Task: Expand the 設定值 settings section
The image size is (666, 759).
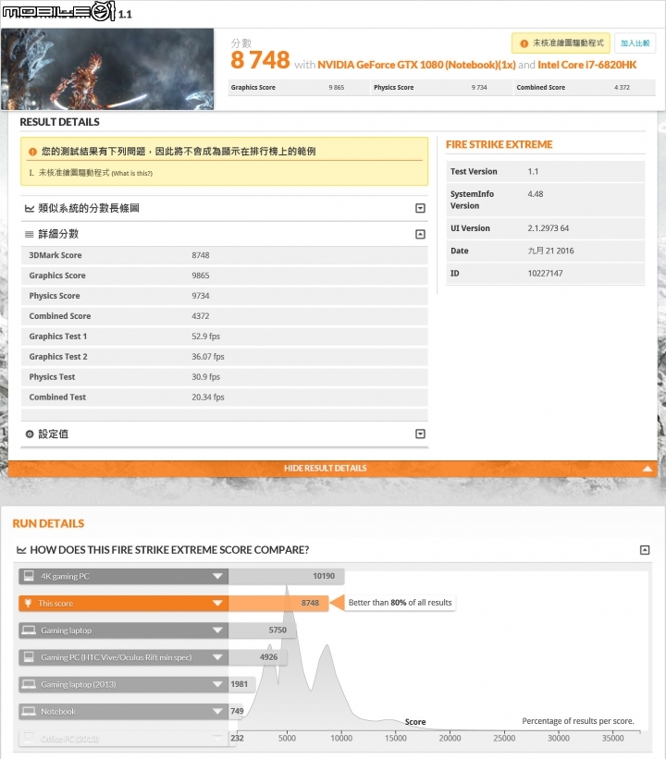Action: point(421,434)
